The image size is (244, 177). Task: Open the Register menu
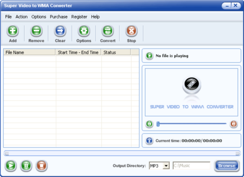(79, 17)
